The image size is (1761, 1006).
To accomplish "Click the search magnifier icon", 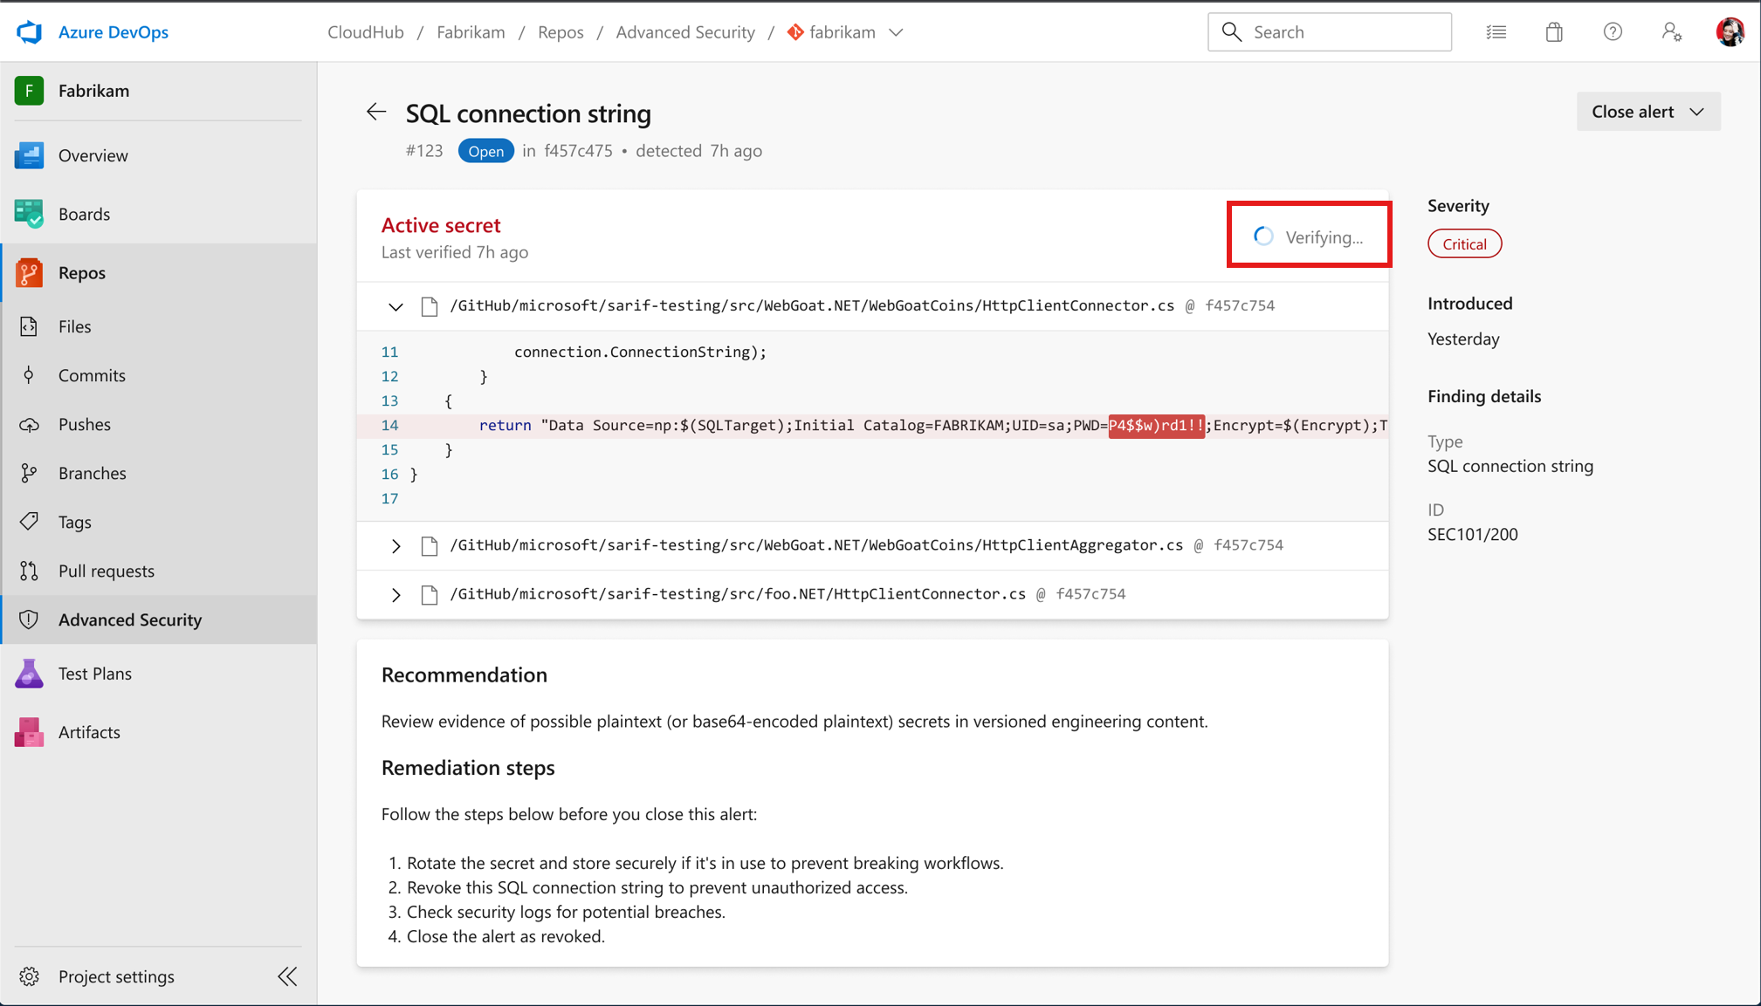I will [1232, 32].
